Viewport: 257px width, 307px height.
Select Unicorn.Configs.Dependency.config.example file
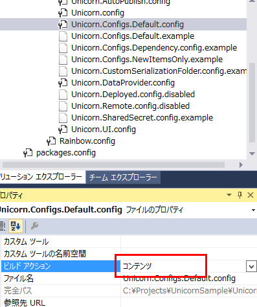point(154,48)
